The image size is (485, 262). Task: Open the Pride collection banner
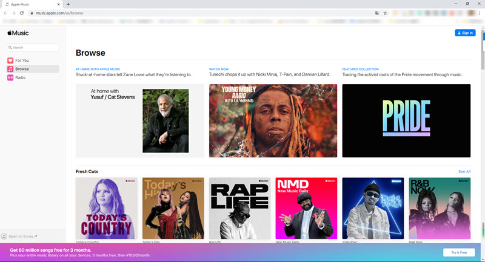(406, 120)
